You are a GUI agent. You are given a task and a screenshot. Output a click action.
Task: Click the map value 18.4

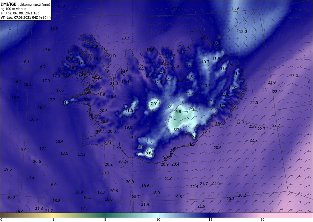point(59,141)
